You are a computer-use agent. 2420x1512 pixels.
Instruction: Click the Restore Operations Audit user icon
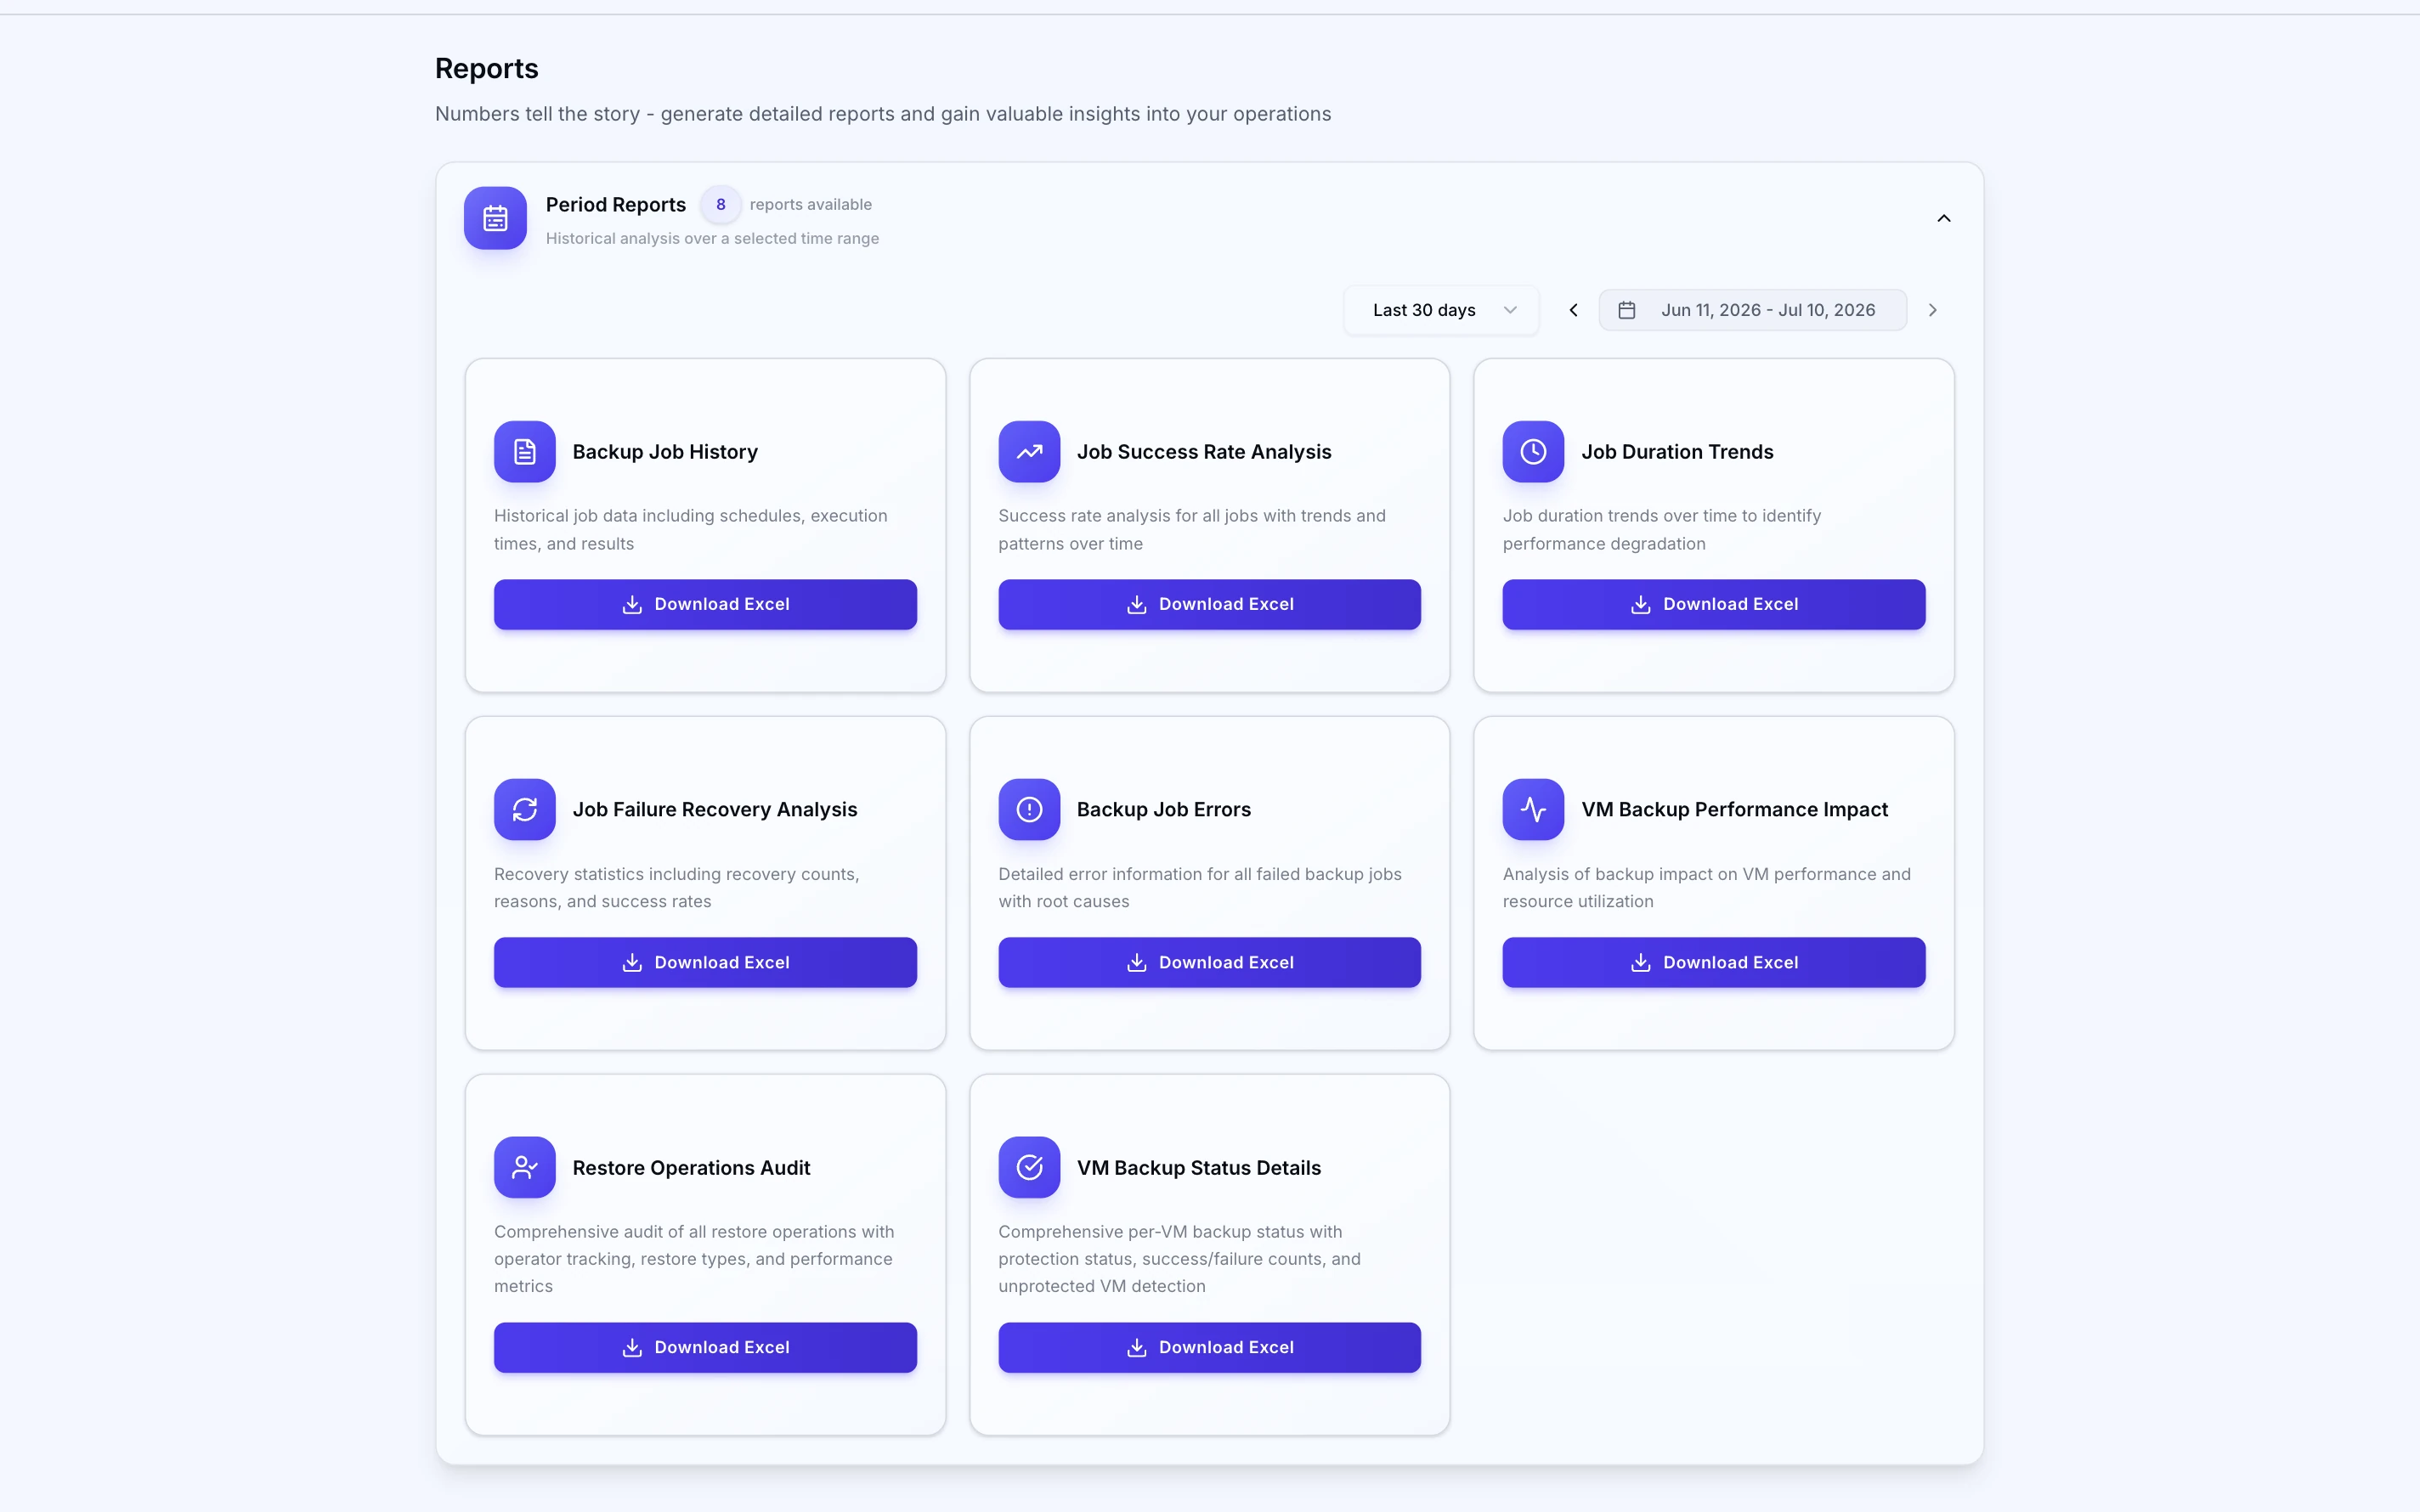point(525,1167)
